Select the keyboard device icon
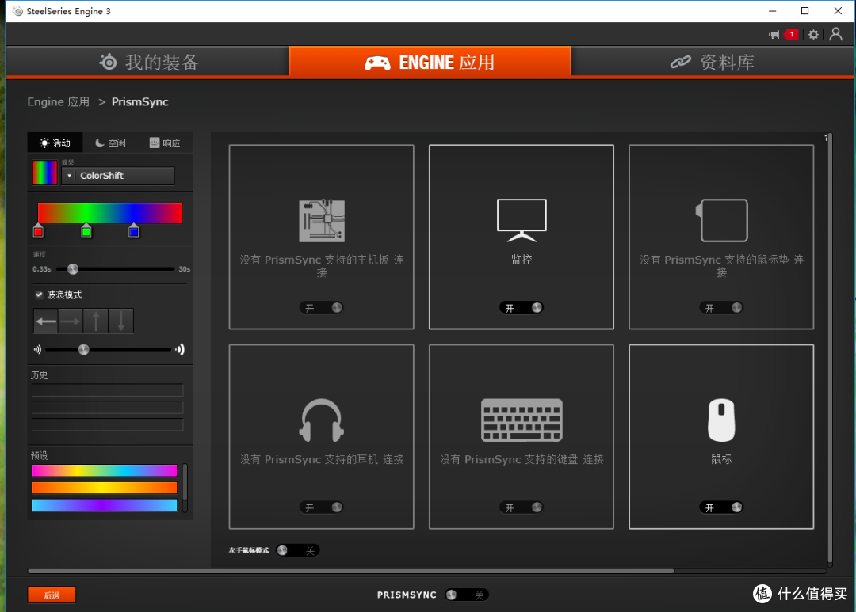 522,420
